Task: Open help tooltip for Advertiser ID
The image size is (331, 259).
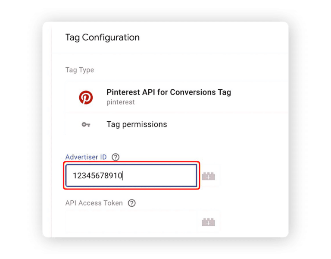Action: coord(116,157)
